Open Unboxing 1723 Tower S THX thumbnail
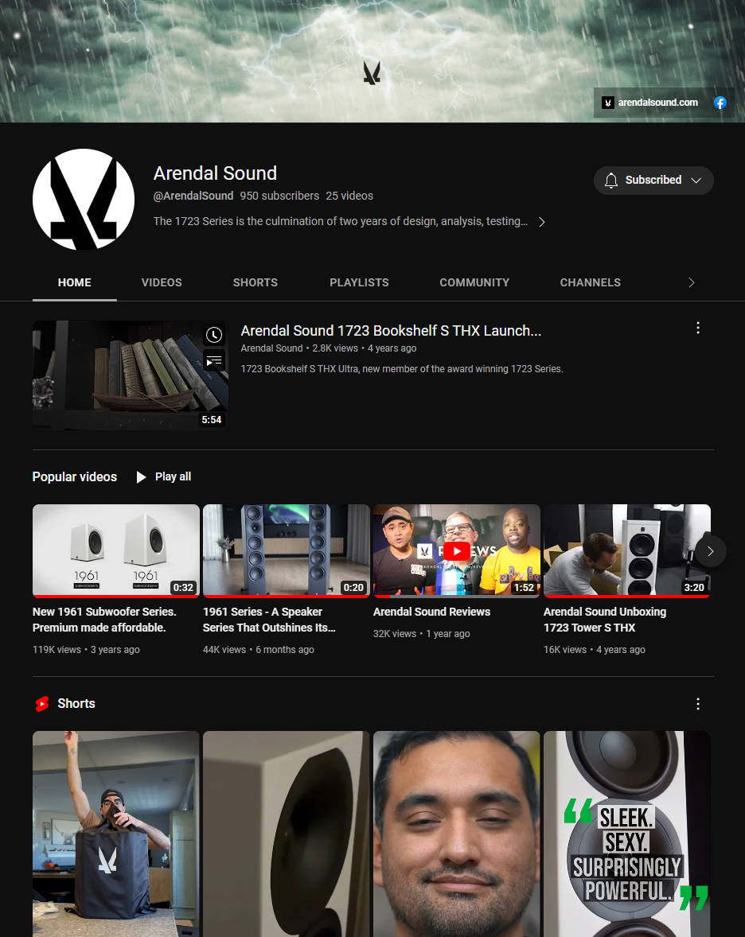Screen dimensions: 745x937 click(x=626, y=551)
